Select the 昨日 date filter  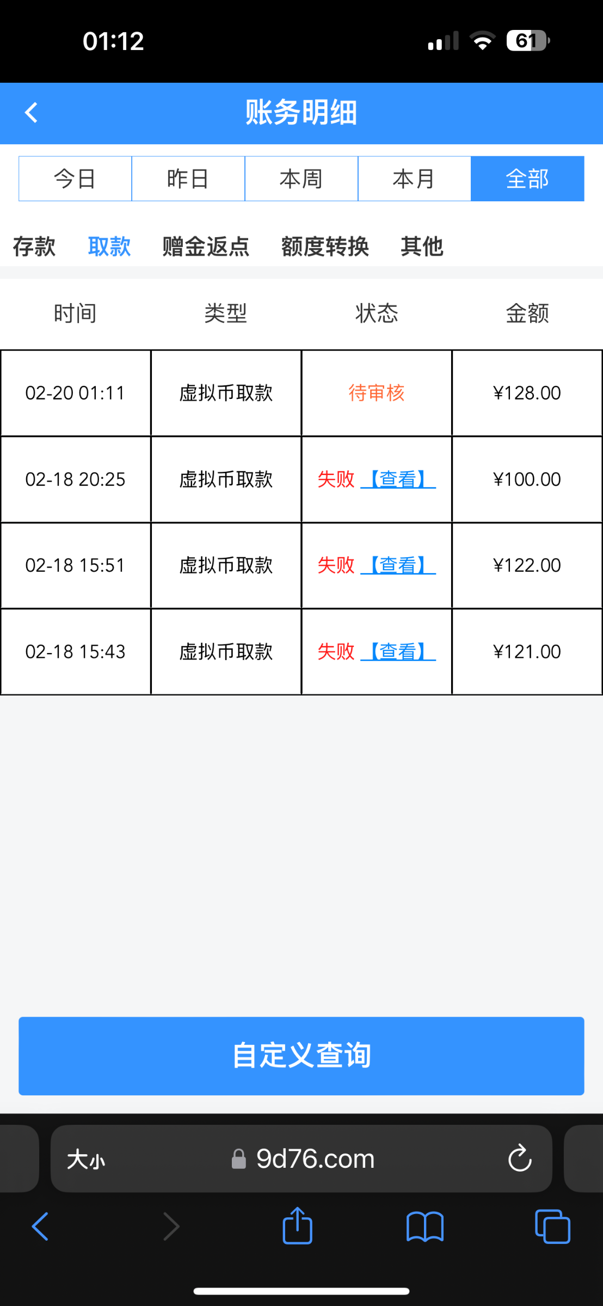(x=188, y=178)
